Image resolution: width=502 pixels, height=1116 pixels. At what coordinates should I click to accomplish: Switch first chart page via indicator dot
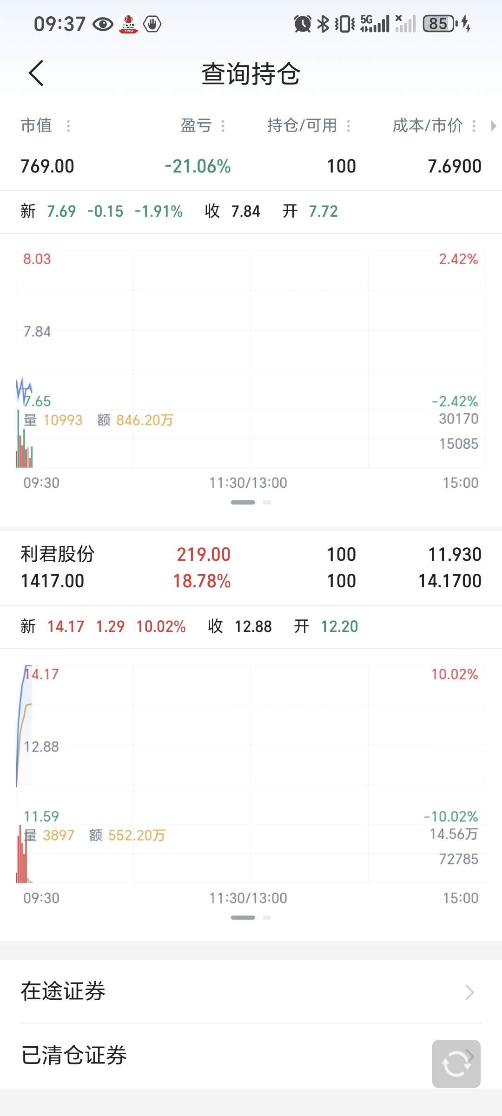coord(267,502)
